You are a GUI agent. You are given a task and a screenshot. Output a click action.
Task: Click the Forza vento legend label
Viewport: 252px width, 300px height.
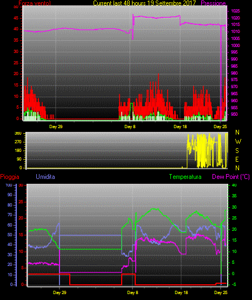(x=35, y=3)
